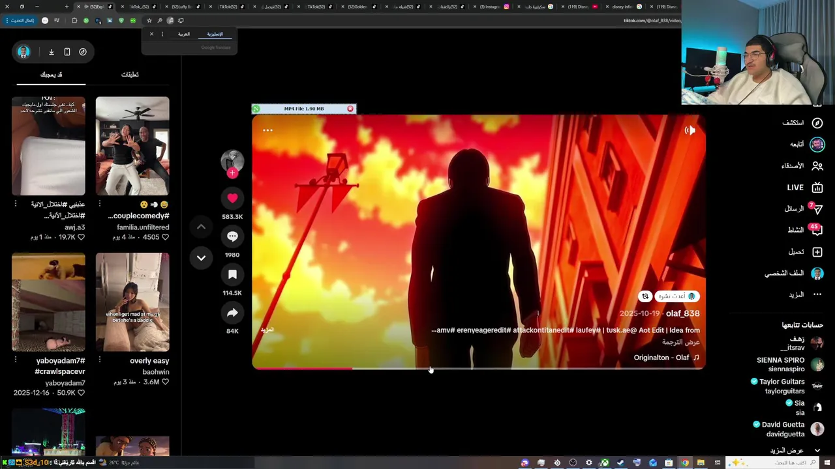Open translate popup three-dots options
This screenshot has height=469, width=835.
162,34
